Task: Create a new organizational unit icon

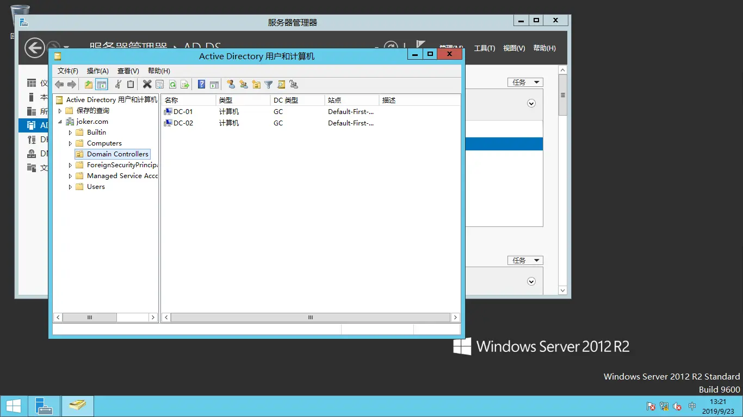Action: pos(256,84)
